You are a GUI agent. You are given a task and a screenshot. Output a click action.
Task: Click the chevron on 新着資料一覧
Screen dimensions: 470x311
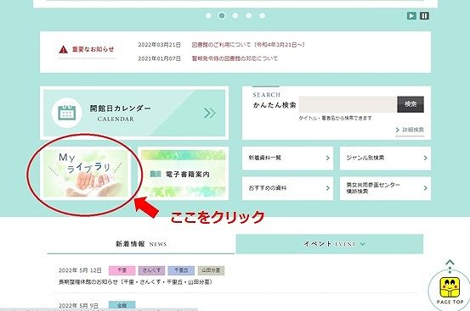327,158
